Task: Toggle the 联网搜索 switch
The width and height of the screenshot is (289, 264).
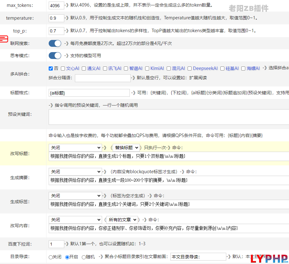Action: click(55, 43)
